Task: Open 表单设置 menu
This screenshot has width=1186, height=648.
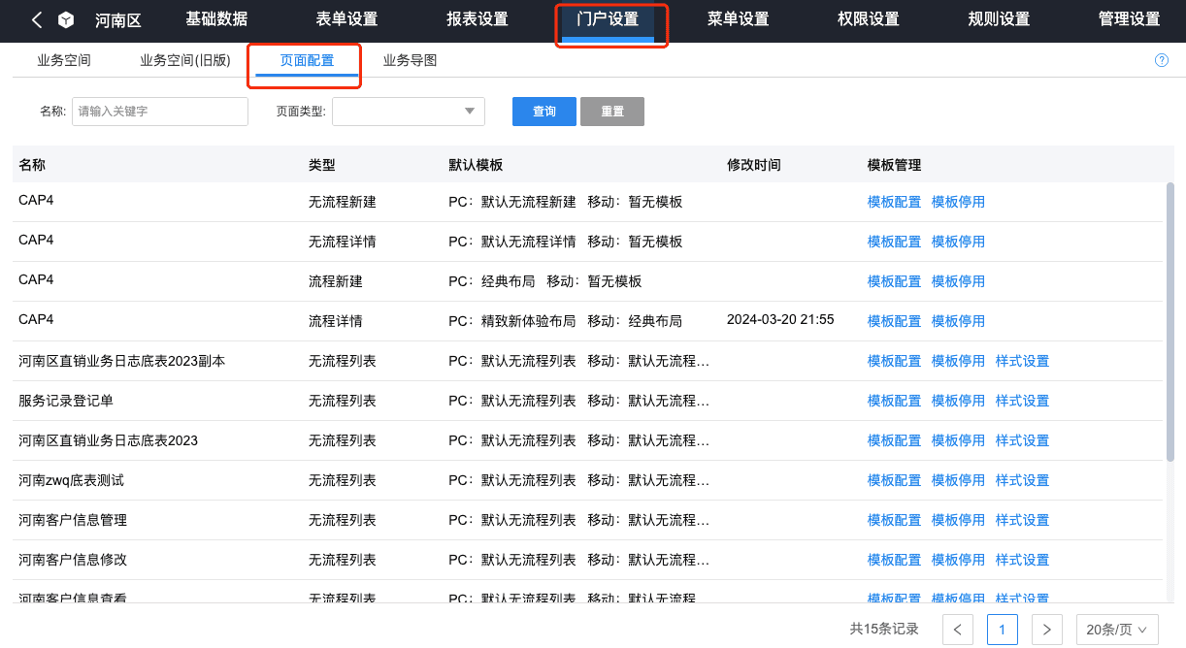Action: tap(346, 19)
